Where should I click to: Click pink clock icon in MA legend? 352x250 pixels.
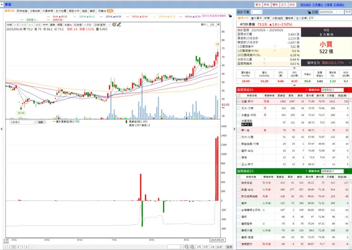coord(204,16)
